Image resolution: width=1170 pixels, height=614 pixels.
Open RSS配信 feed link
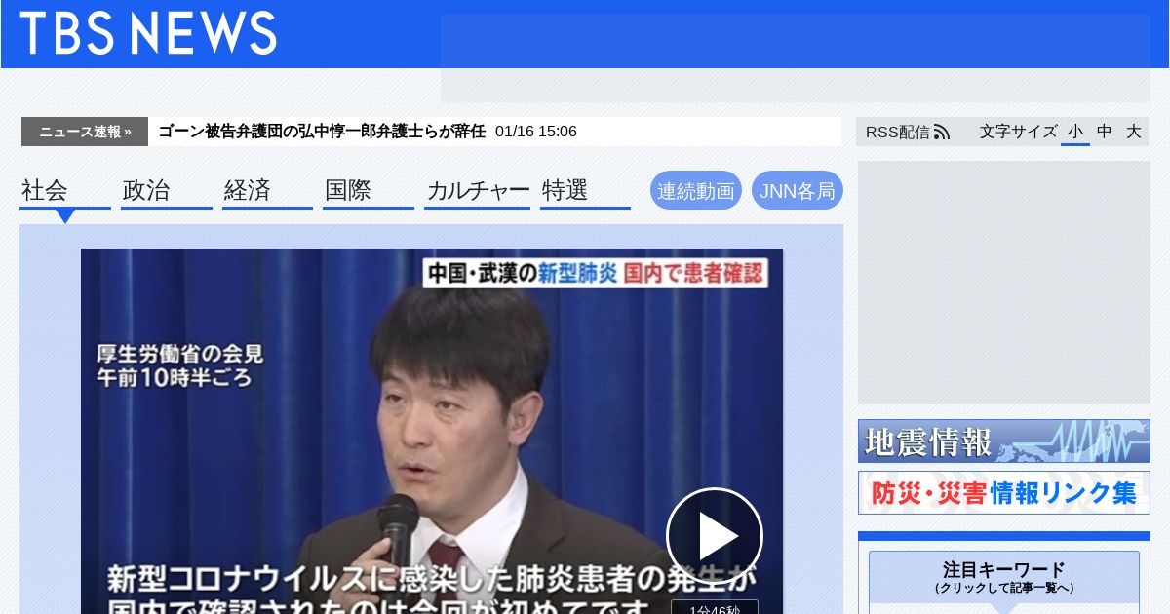tap(907, 132)
